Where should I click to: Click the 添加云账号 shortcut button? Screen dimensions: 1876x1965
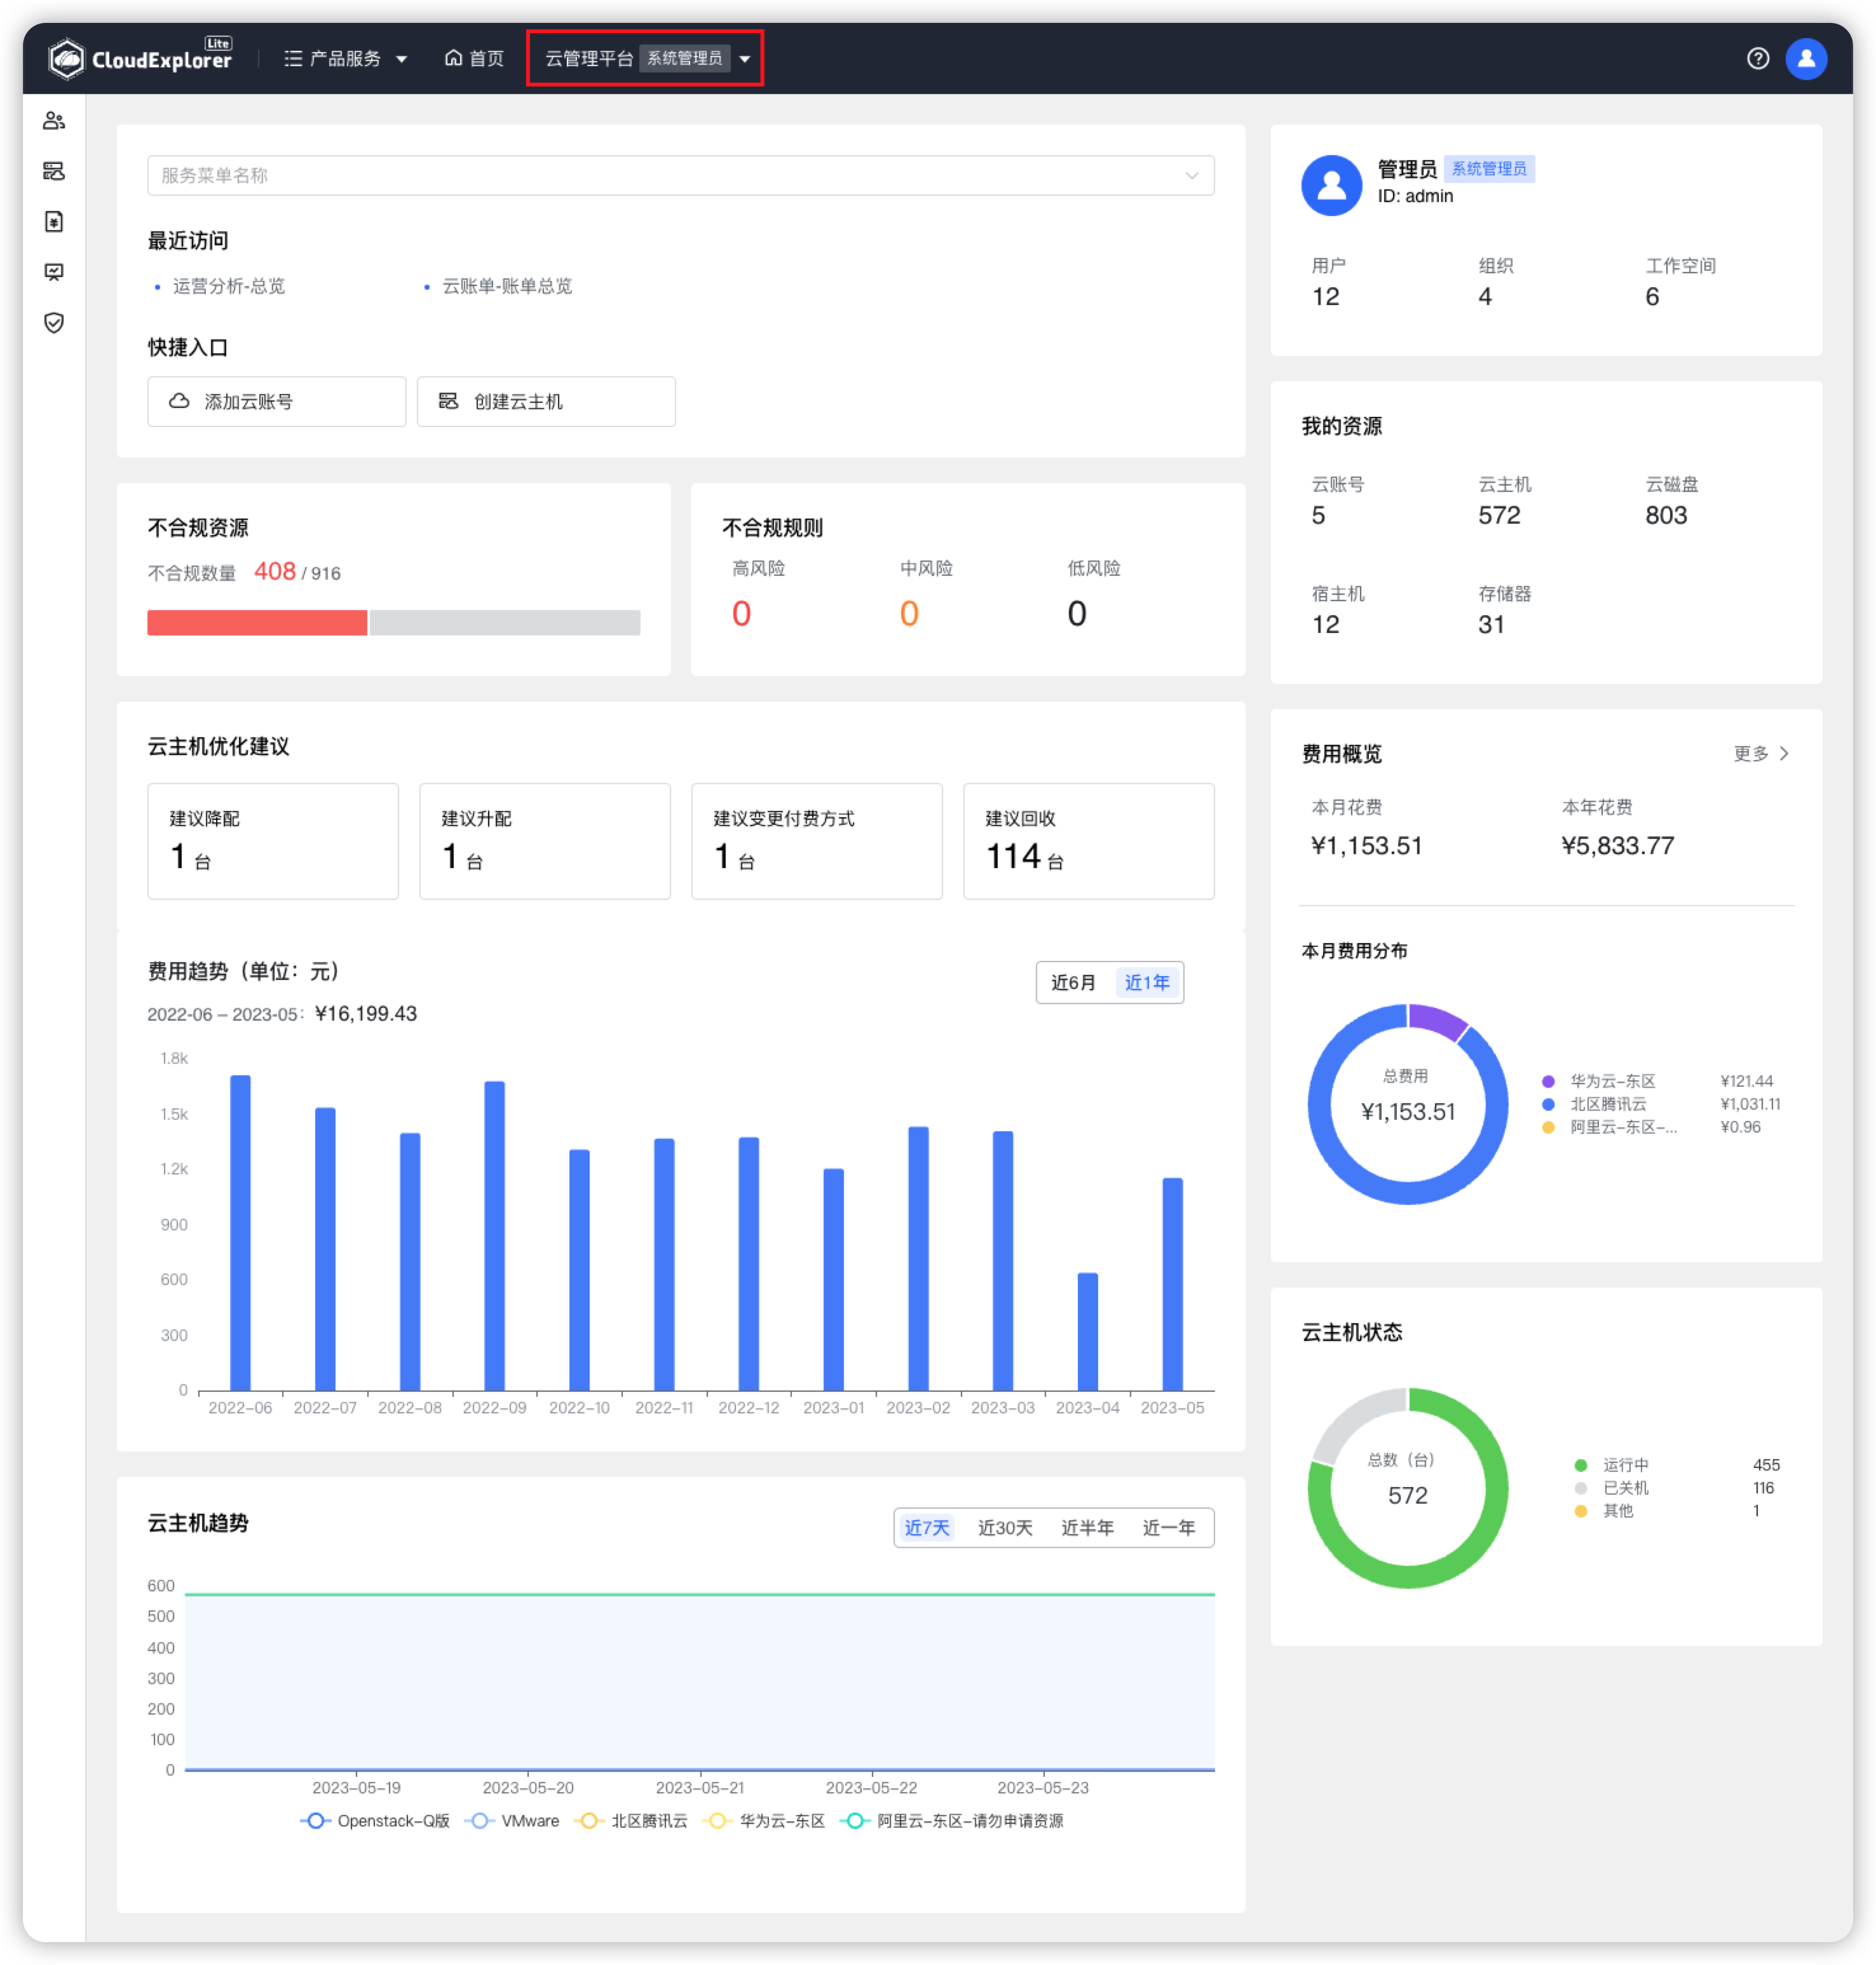click(276, 401)
